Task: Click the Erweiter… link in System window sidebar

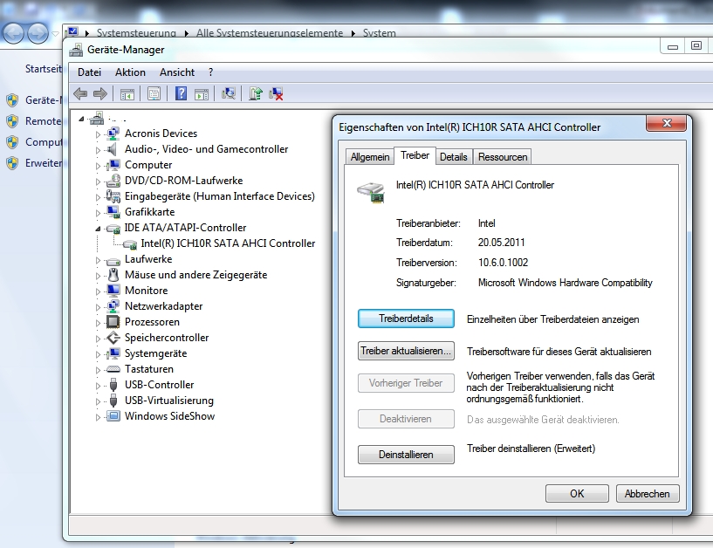Action: click(x=43, y=163)
